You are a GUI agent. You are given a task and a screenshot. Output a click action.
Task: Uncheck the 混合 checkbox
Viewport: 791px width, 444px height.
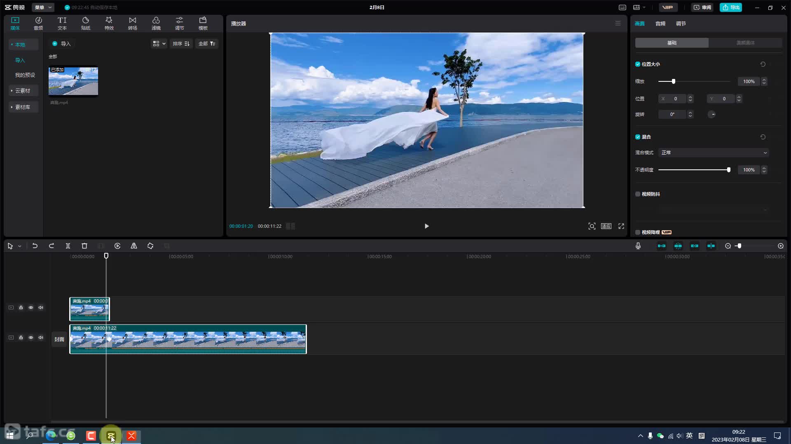point(638,137)
